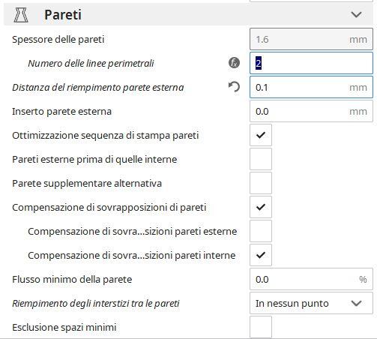377x339 pixels.
Task: Enable Esclusione spazi minimi checkbox
Action: [x=261, y=327]
